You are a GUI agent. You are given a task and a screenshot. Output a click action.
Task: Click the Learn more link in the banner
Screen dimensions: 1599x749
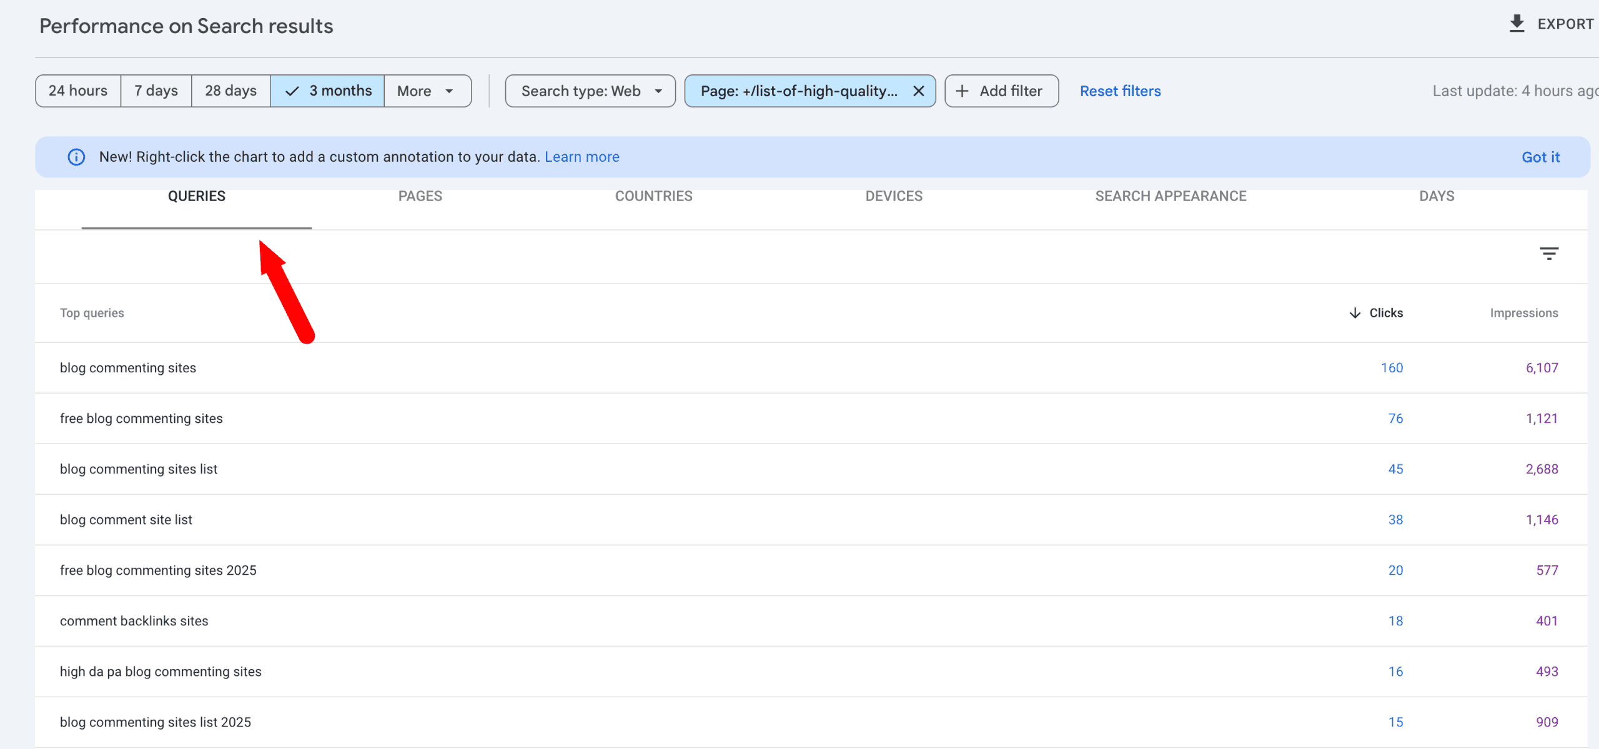(x=582, y=157)
